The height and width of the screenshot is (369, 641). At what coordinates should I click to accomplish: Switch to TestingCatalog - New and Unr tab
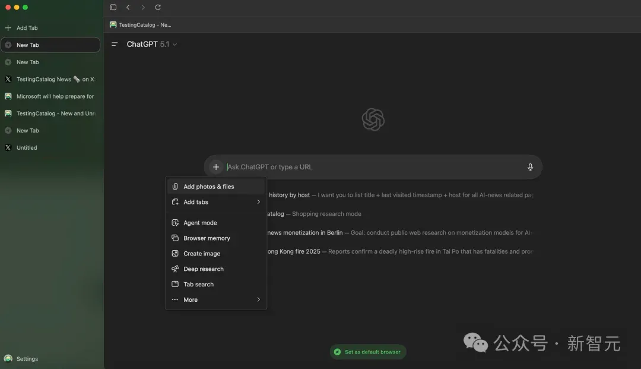click(x=50, y=113)
